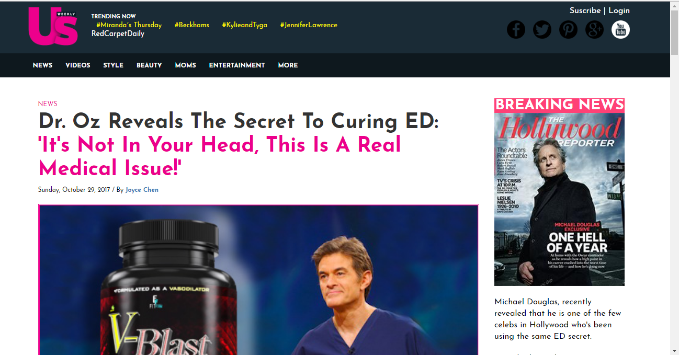Click the scrollbar down arrow
Viewport: 679px width, 355px height.
pos(674,350)
